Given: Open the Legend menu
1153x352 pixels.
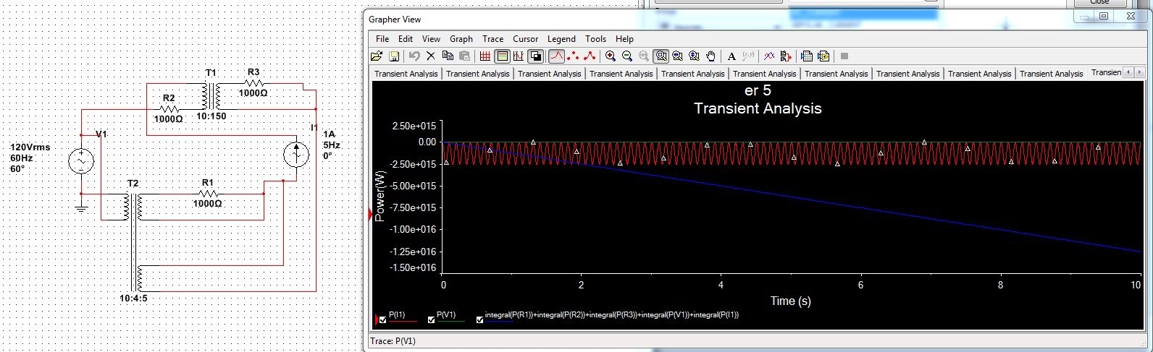Looking at the screenshot, I should coord(561,39).
